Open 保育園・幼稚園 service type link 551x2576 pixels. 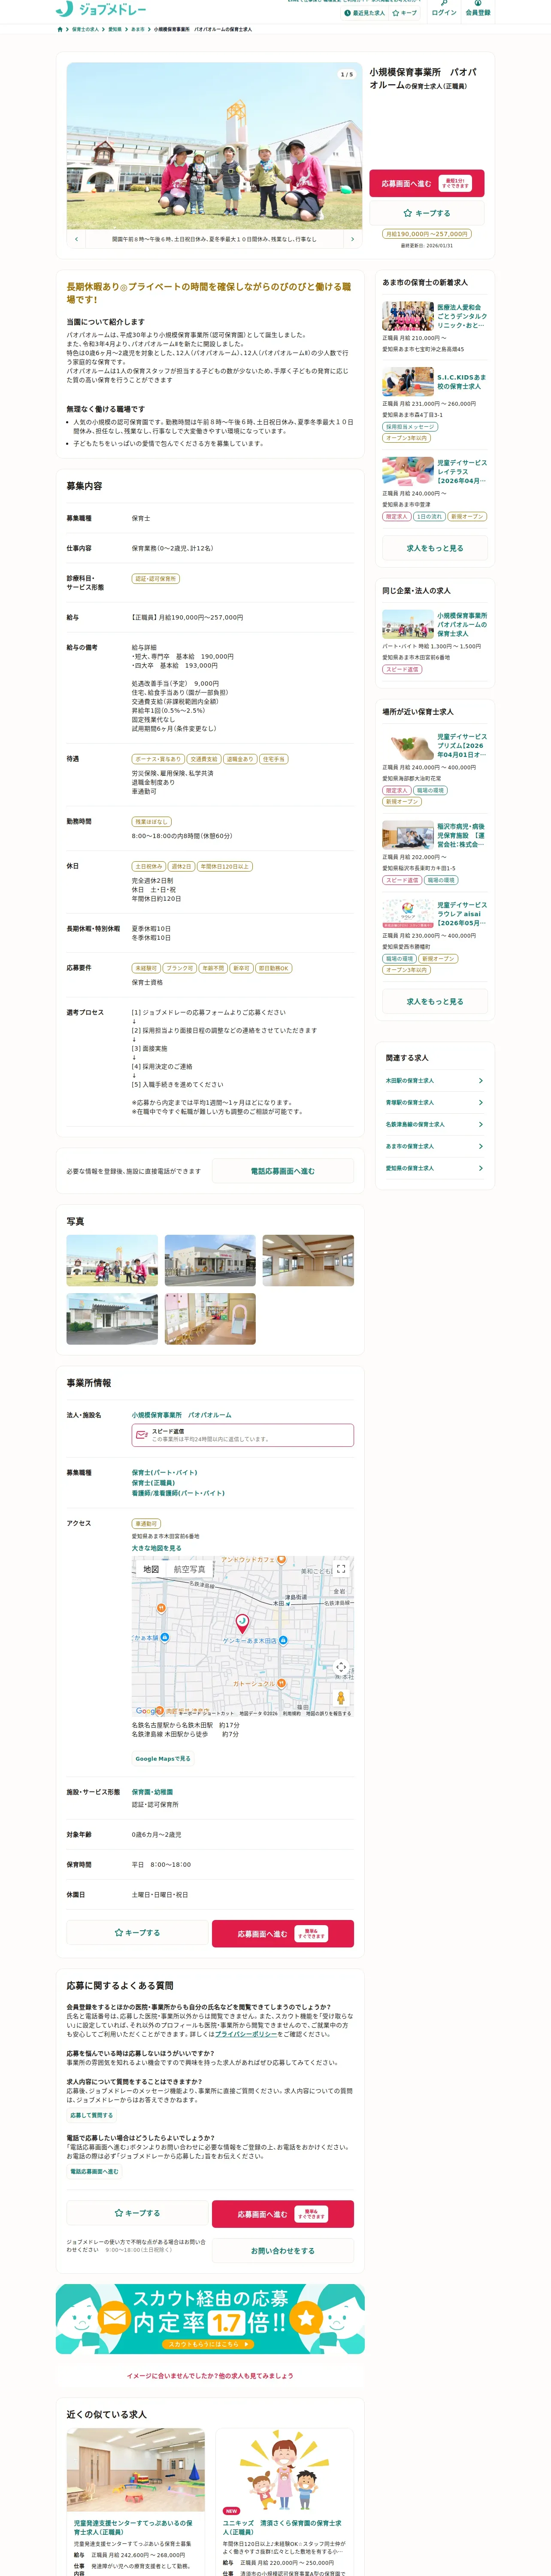[x=152, y=1792]
